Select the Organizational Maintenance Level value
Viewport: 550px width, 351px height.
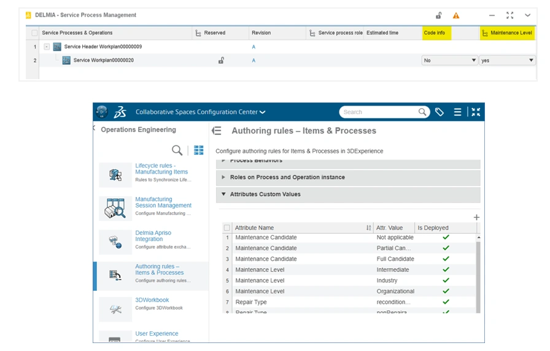(395, 291)
